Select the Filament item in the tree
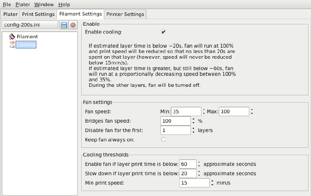The height and width of the screenshot is (196, 311). tap(27, 37)
